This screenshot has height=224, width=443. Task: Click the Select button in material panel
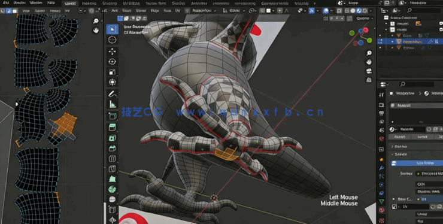(x=423, y=137)
